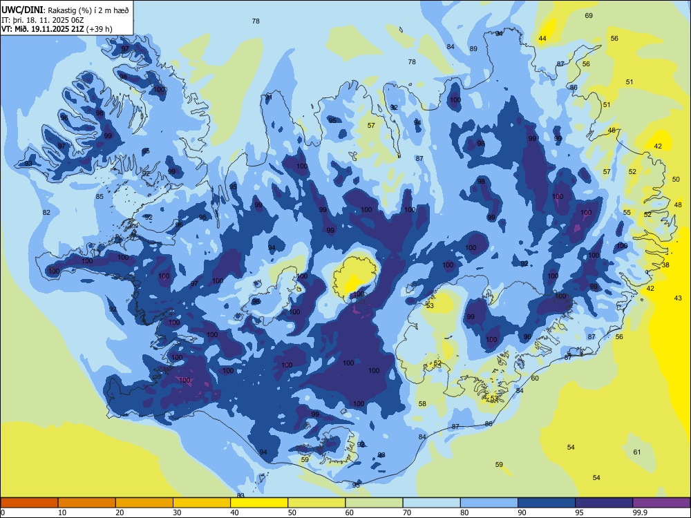
Task: Click the humidity value 48 on the map
Action: [678, 205]
